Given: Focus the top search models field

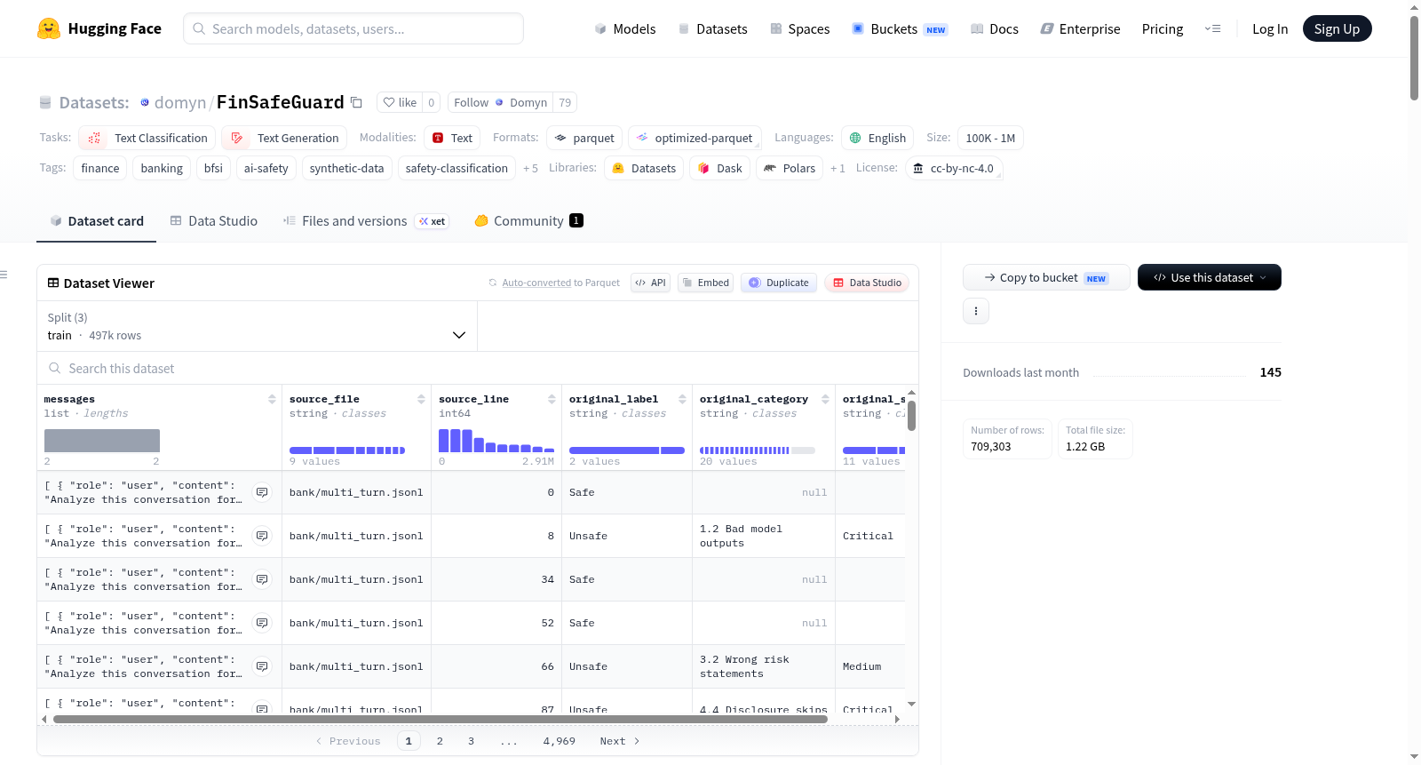Looking at the screenshot, I should pyautogui.click(x=353, y=28).
